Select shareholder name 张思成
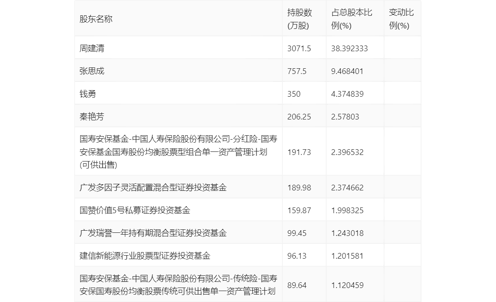 pyautogui.click(x=92, y=71)
